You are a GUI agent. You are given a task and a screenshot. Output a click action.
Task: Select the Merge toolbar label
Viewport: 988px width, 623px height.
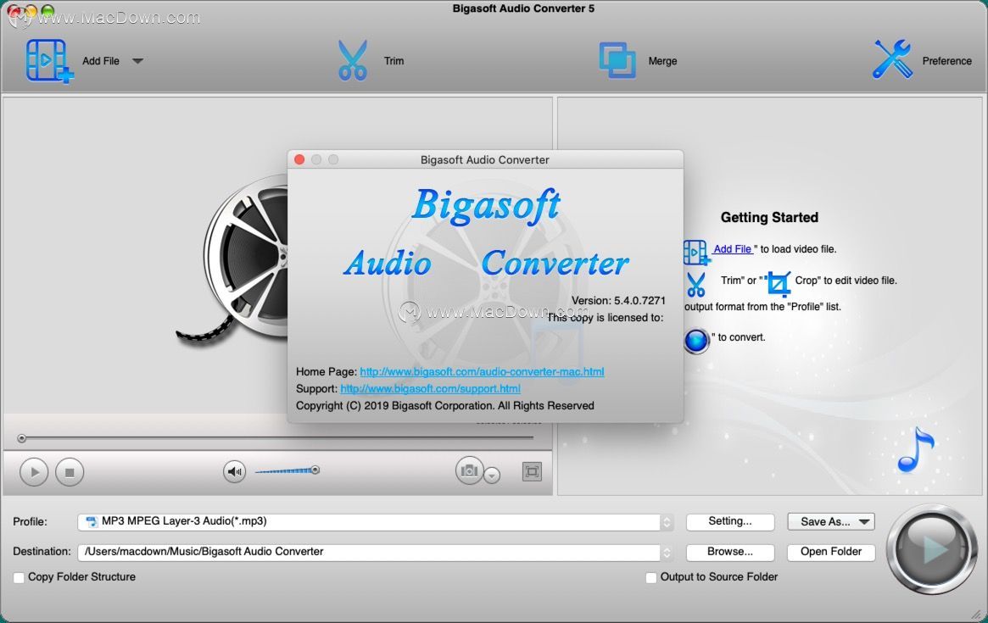[662, 61]
